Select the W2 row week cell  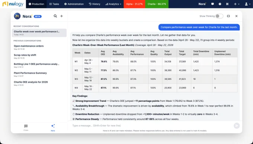click(x=77, y=70)
